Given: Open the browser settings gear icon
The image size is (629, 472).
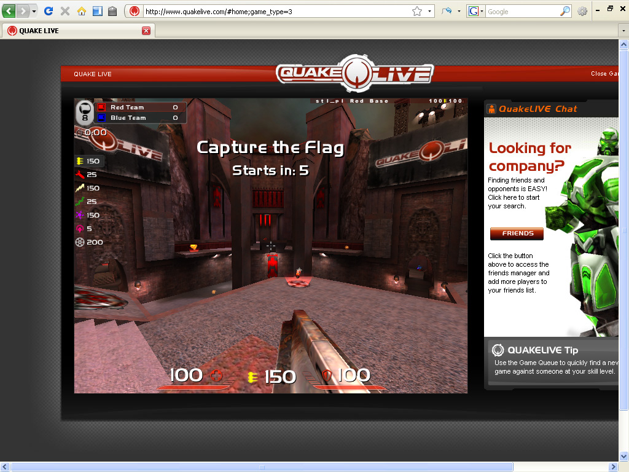Looking at the screenshot, I should 582,11.
